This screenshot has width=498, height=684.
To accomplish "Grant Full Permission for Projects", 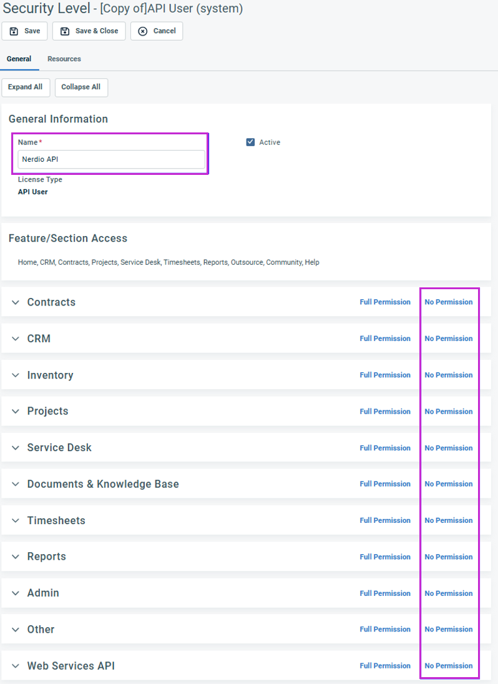I will (385, 412).
